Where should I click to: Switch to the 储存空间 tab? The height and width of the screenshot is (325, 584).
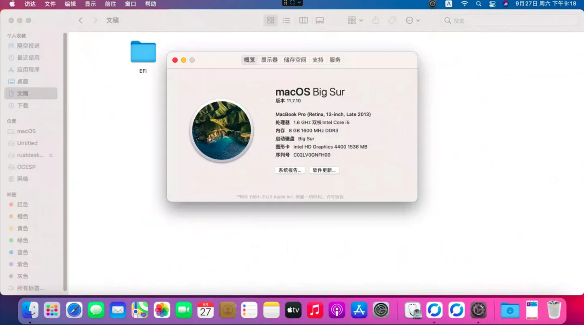pyautogui.click(x=294, y=60)
